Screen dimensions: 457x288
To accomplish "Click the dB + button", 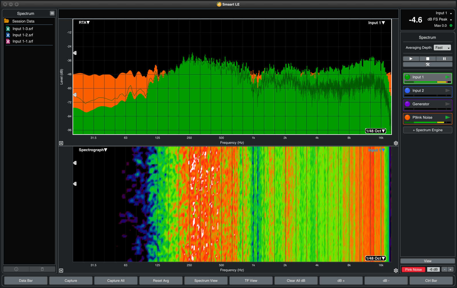I will coord(341,281).
